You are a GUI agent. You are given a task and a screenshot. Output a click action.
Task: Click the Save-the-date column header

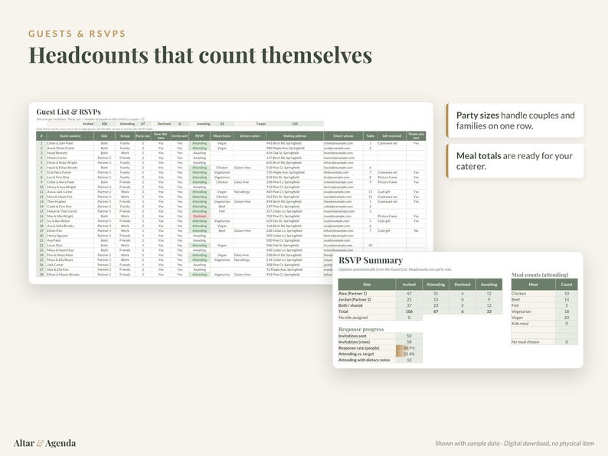(x=161, y=136)
